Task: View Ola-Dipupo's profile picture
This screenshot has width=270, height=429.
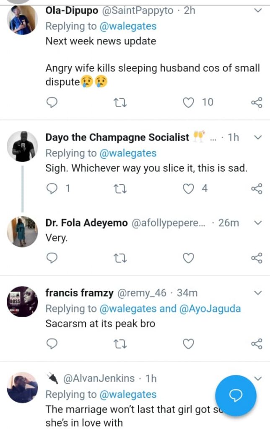Action: point(22,20)
